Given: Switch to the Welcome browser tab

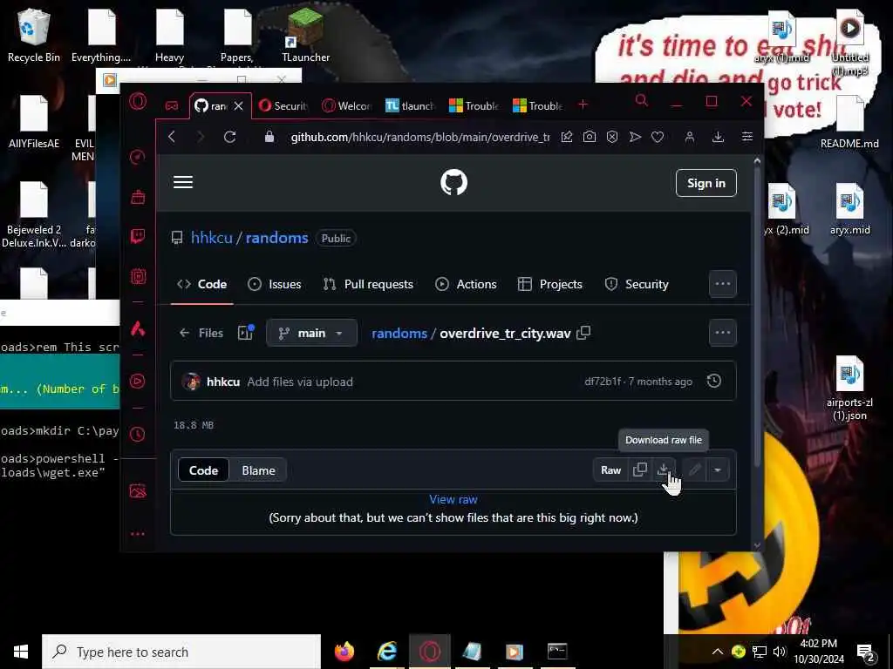Looking at the screenshot, I should [347, 105].
